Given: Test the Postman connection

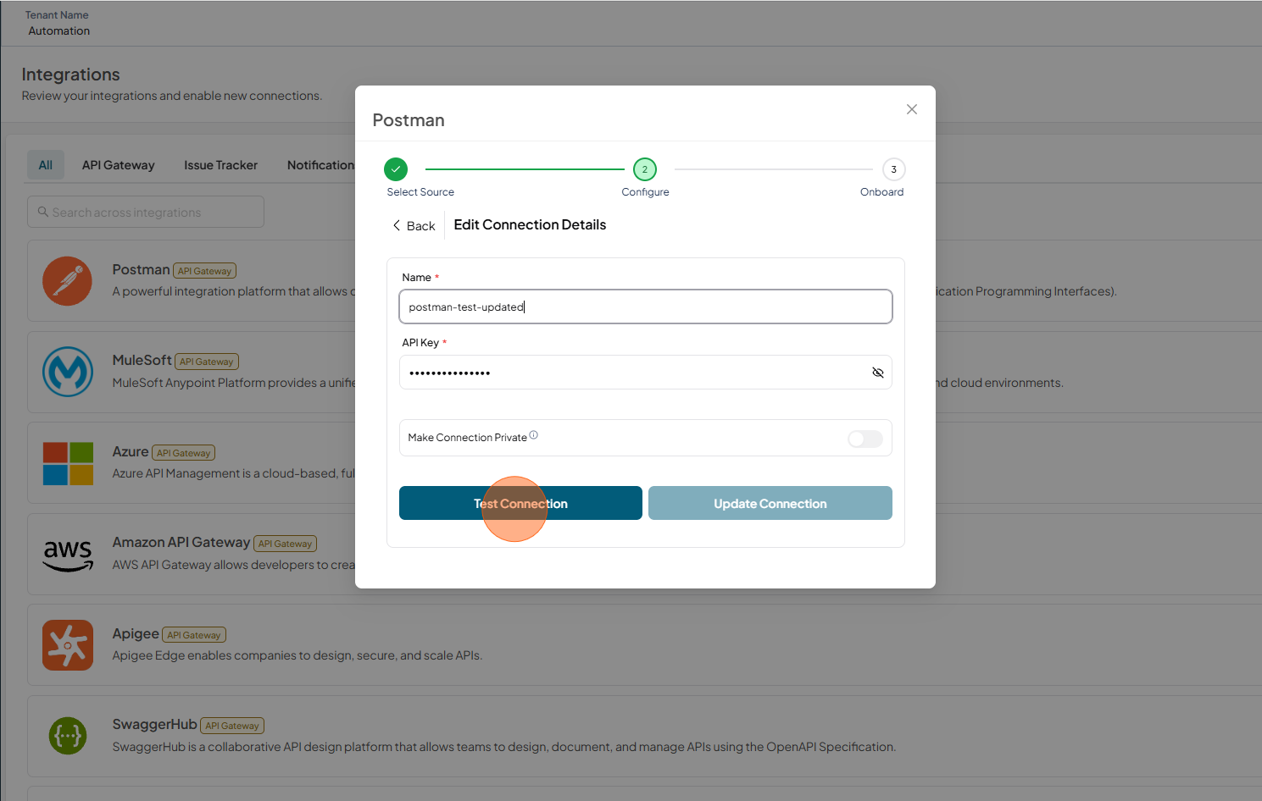Looking at the screenshot, I should pyautogui.click(x=520, y=503).
